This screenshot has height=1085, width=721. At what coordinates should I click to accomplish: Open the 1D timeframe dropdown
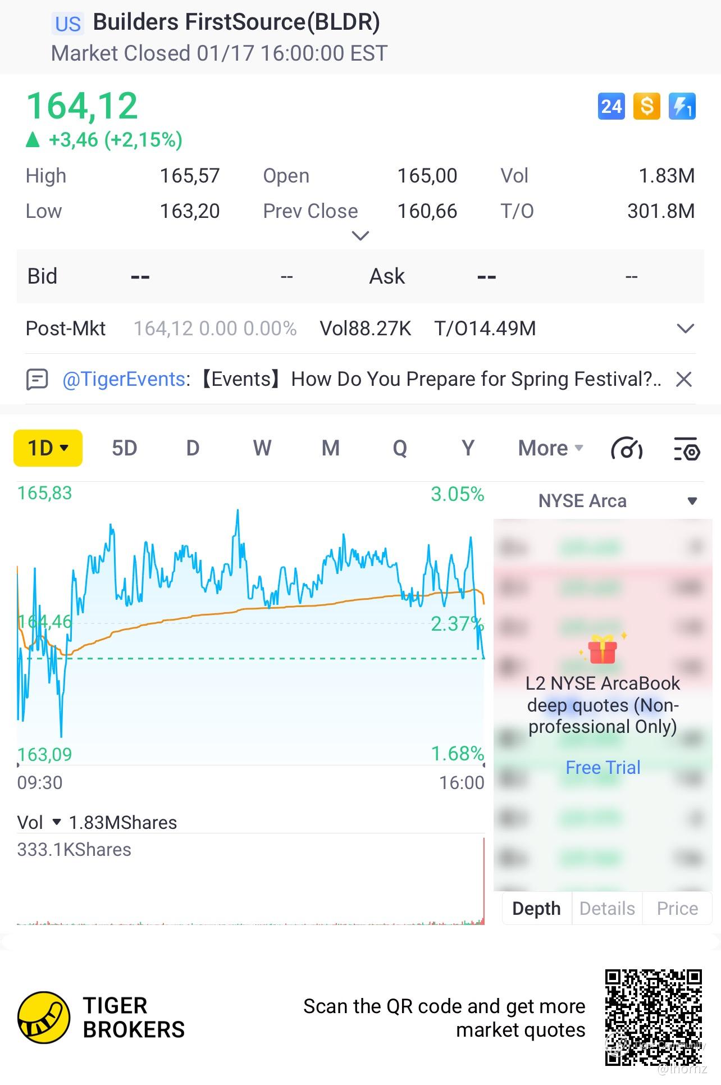(x=48, y=449)
